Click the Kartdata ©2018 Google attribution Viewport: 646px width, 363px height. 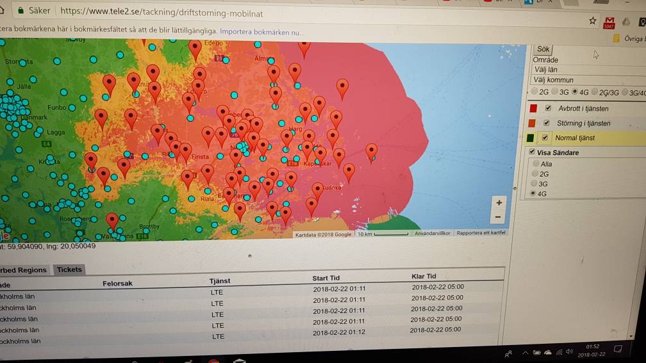(x=324, y=234)
